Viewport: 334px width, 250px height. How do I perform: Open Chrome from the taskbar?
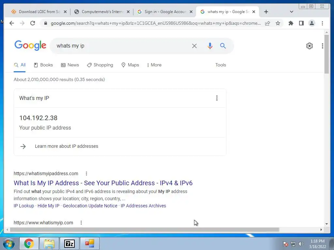click(x=29, y=243)
